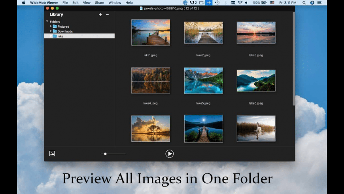Click the minus icon to remove a folder
Image resolution: width=344 pixels, height=194 pixels.
tap(107, 15)
